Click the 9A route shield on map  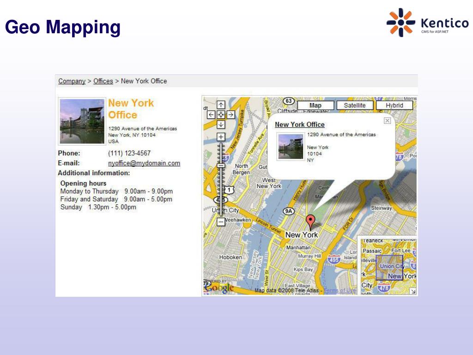289,211
